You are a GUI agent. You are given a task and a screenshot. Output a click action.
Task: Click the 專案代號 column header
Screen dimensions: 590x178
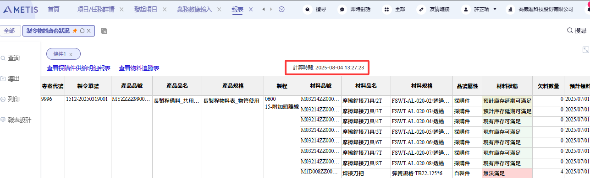tap(53, 86)
